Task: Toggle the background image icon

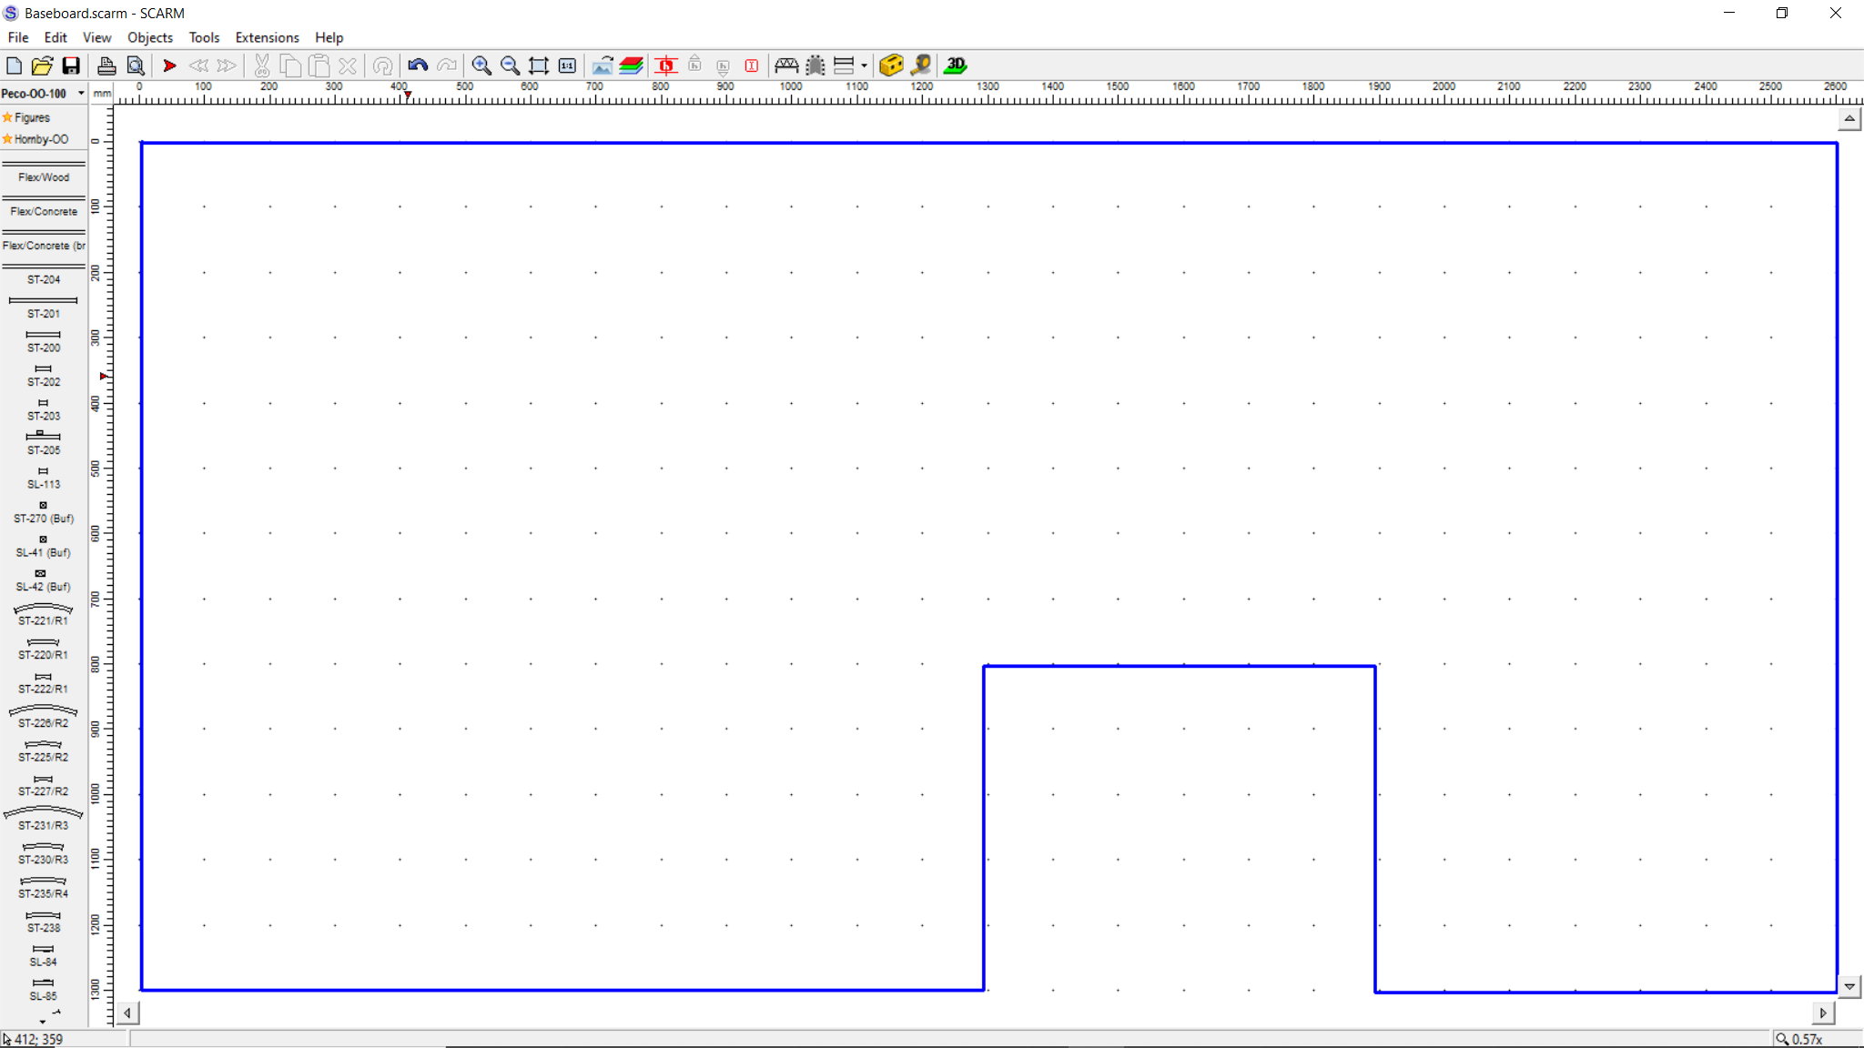Action: [x=602, y=65]
